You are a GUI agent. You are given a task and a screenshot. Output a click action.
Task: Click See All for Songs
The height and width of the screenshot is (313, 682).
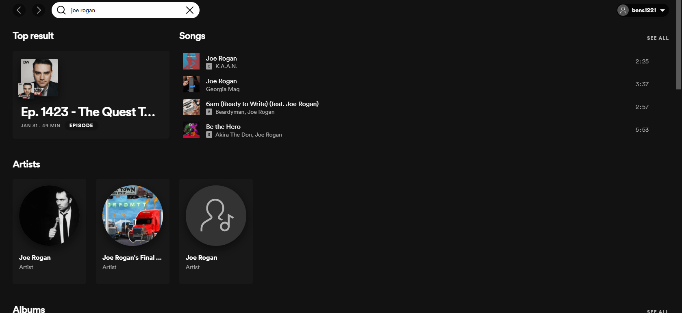pos(658,38)
